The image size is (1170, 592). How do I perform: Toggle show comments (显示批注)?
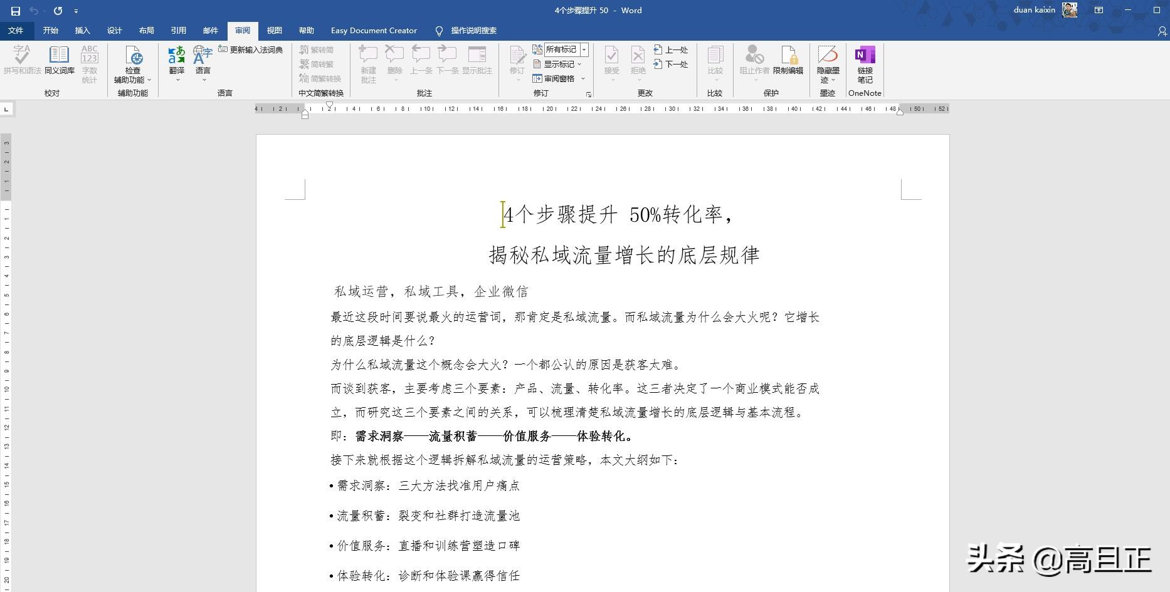pyautogui.click(x=478, y=63)
